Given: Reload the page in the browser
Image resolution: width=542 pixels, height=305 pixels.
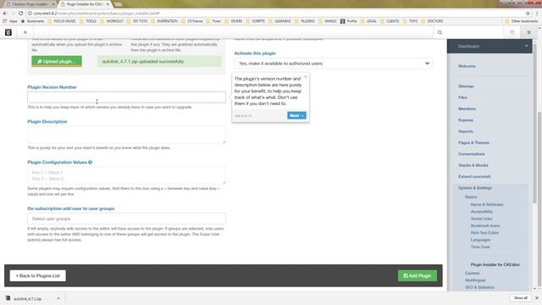Looking at the screenshot, I should click(20, 14).
